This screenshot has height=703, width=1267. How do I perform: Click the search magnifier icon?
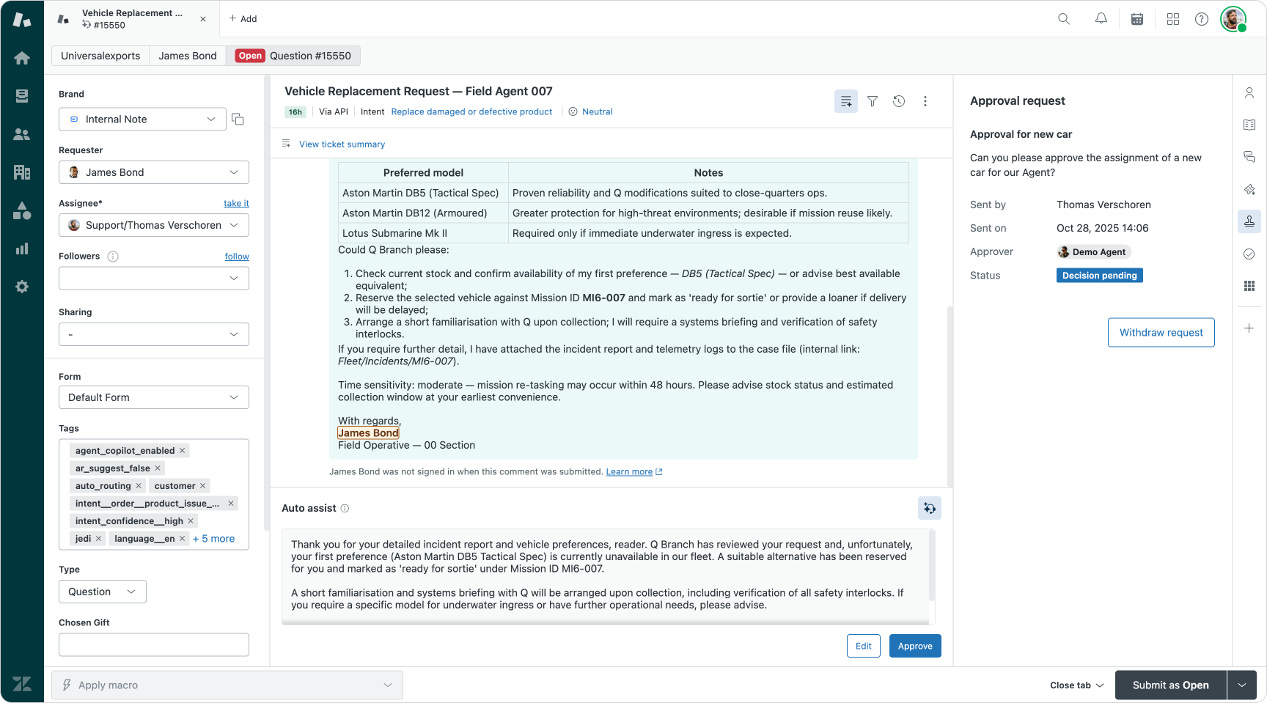pyautogui.click(x=1064, y=19)
